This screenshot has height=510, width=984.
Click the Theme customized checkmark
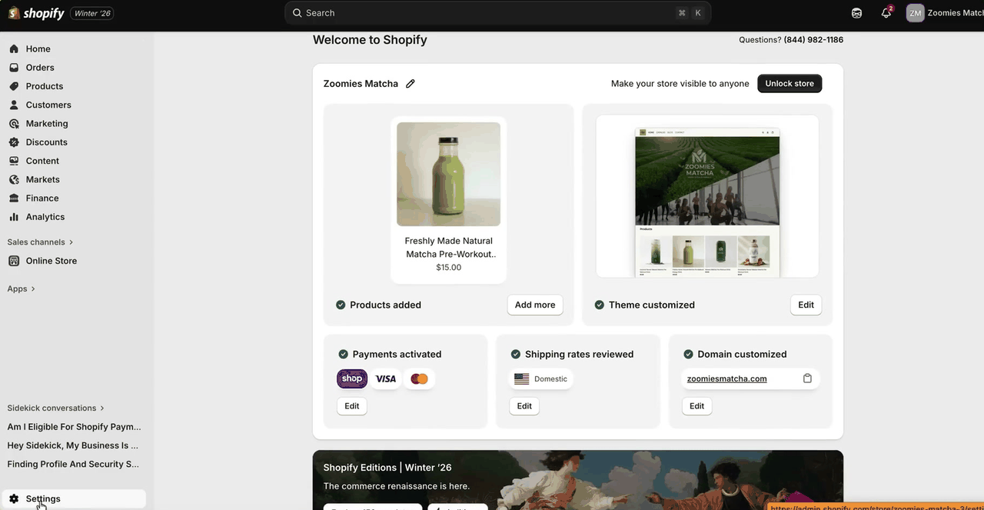[600, 305]
